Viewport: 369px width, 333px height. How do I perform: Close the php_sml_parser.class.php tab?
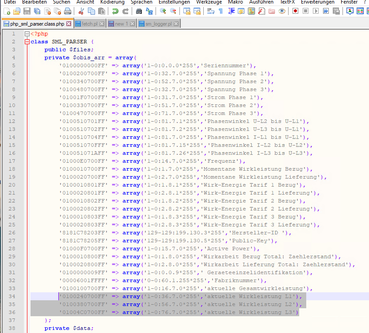68,24
